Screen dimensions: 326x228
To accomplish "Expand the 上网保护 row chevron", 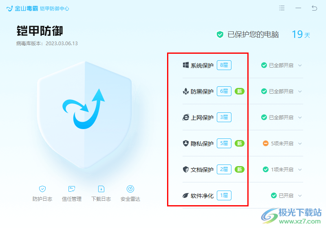I will point(300,118).
